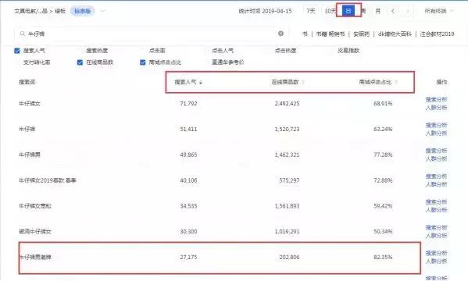This screenshot has height=281, width=468.
Task: Click search popularity value 71,792
Action: 188,104
